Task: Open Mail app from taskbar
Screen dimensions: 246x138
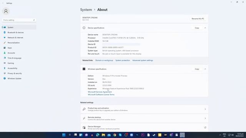Action: point(109,135)
